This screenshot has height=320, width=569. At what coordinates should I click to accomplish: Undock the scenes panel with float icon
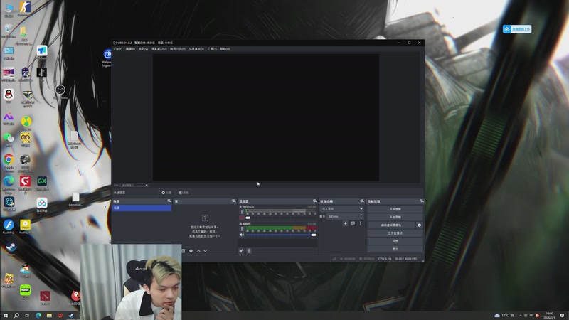point(169,201)
